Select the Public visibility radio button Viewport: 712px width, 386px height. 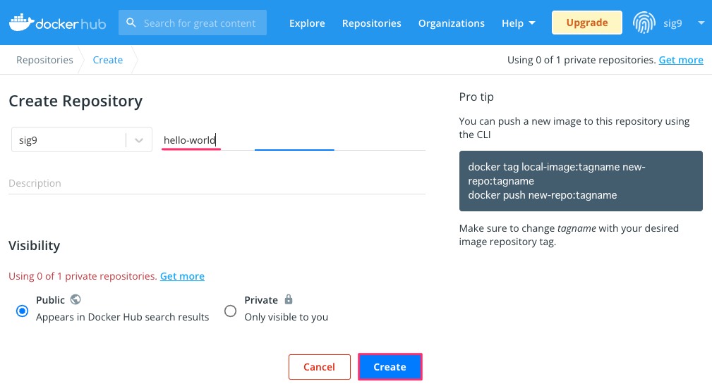point(22,311)
